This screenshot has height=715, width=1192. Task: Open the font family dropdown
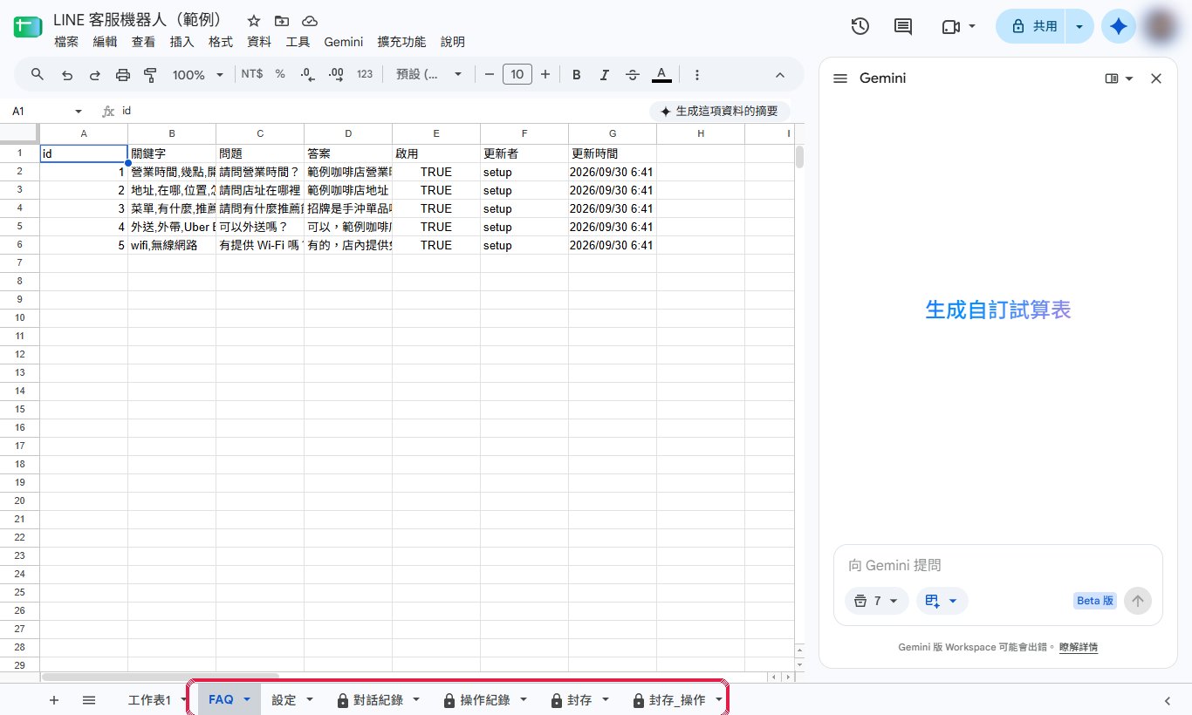[428, 74]
